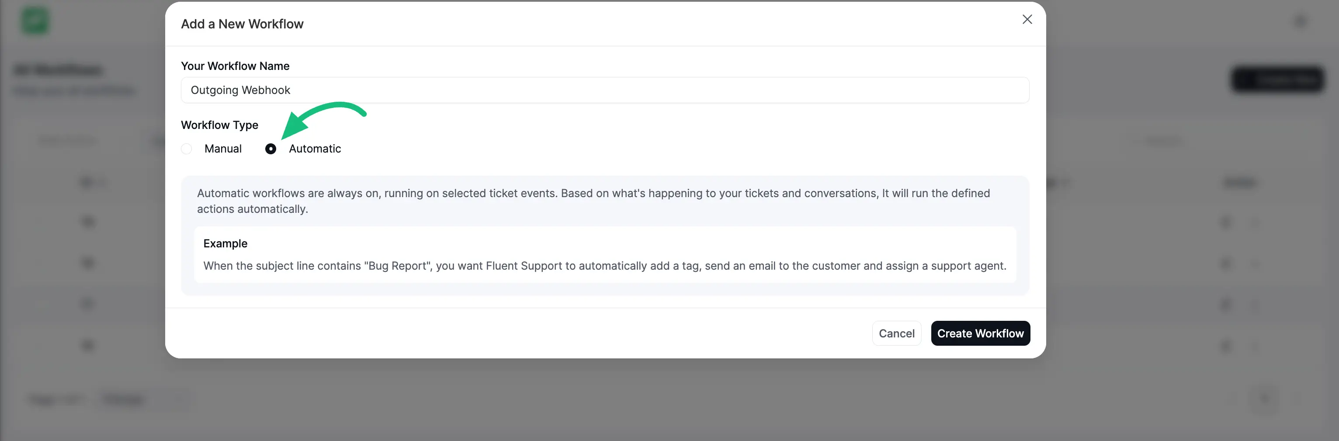The width and height of the screenshot is (1339, 441).
Task: Toggle the status switch on the last workflow row
Action: click(1226, 346)
